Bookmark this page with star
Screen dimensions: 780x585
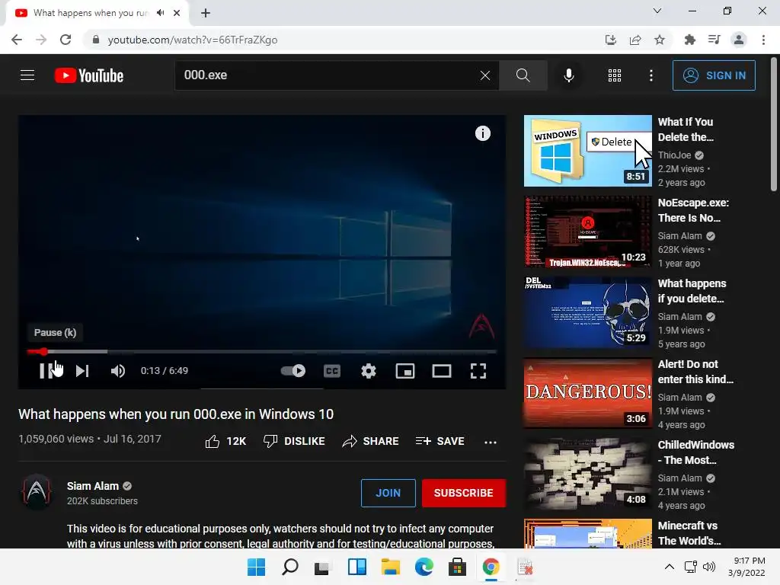click(660, 40)
